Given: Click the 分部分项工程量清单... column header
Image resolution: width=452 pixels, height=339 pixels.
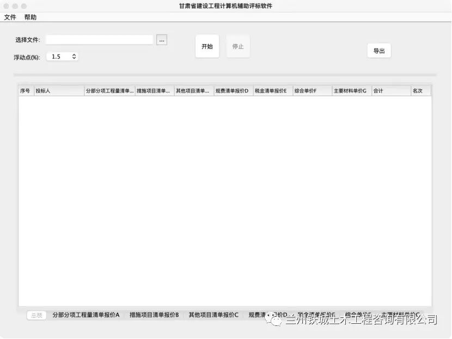Looking at the screenshot, I should point(109,91).
